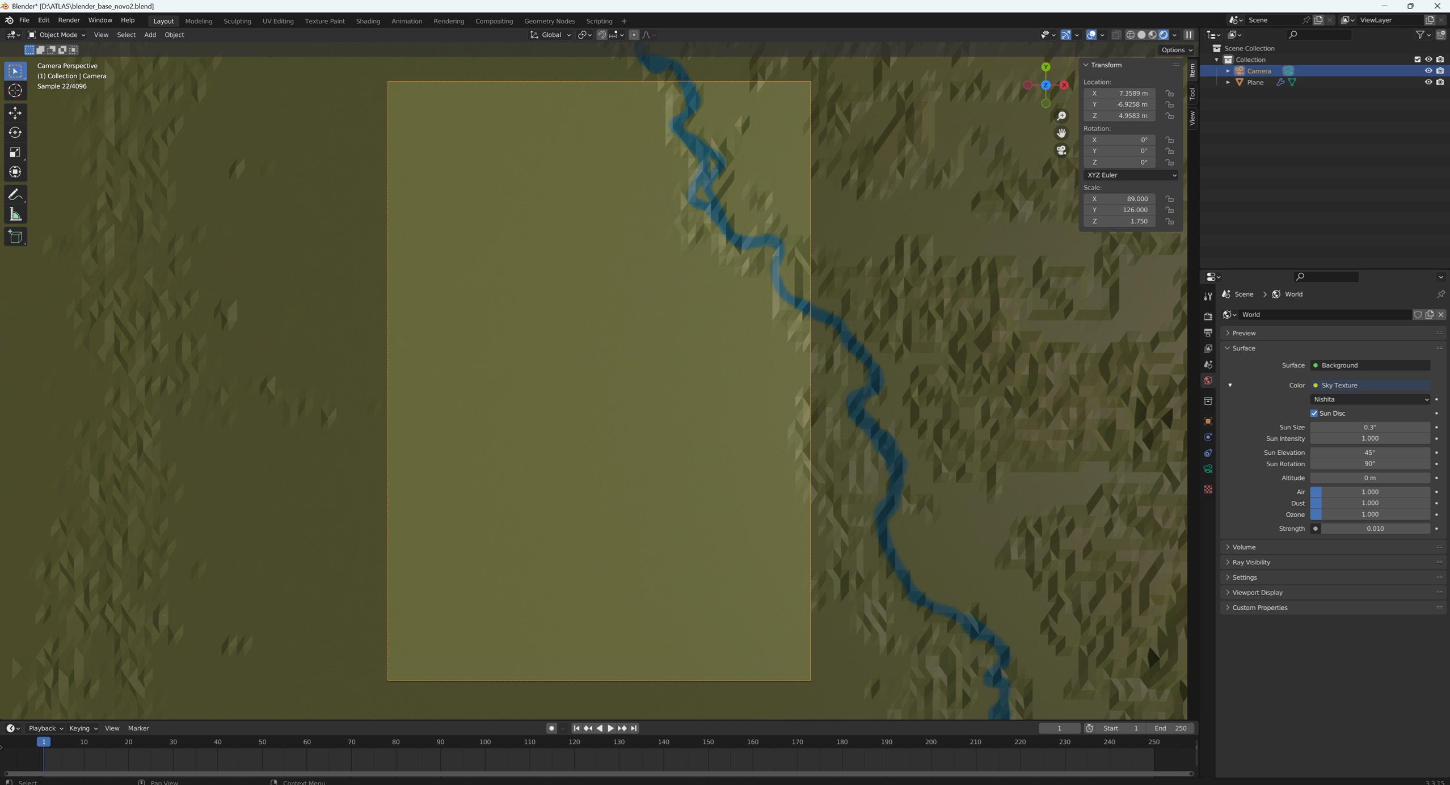Select the Cursor tool in toolbar
The width and height of the screenshot is (1450, 785).
15,91
